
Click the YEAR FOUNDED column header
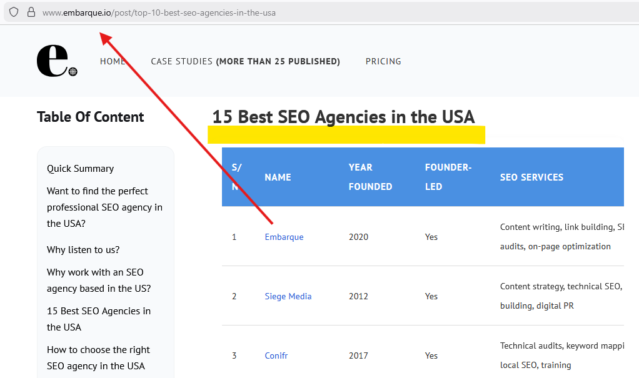tap(370, 177)
